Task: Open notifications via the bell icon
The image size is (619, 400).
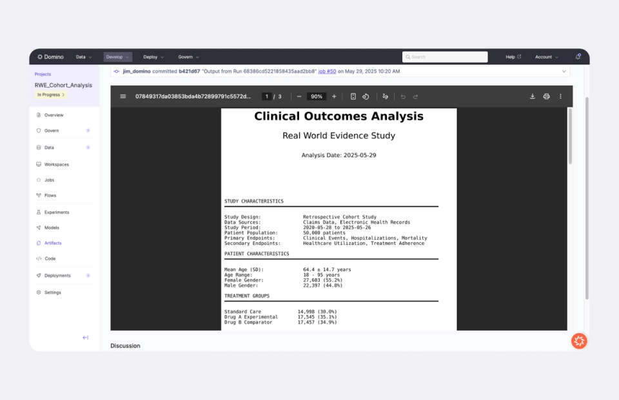Action: click(579, 57)
